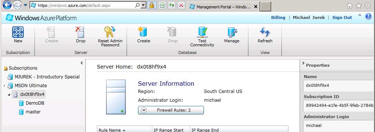
Task: Expand the MSDN Ultimate tree node
Action: 4,86
